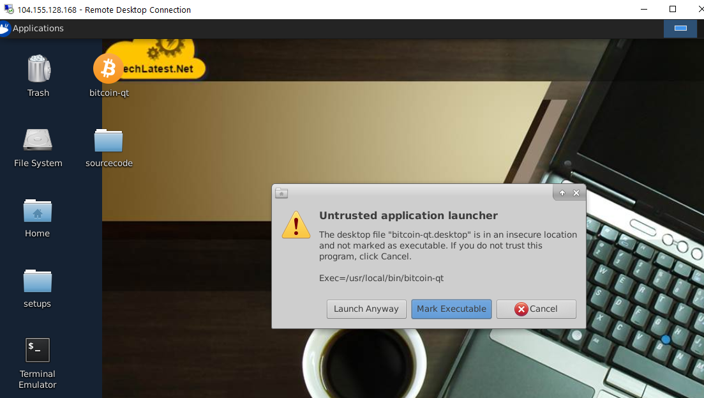The width and height of the screenshot is (704, 398).
Task: Minimize the Remote Desktop Connection window
Action: [x=644, y=10]
